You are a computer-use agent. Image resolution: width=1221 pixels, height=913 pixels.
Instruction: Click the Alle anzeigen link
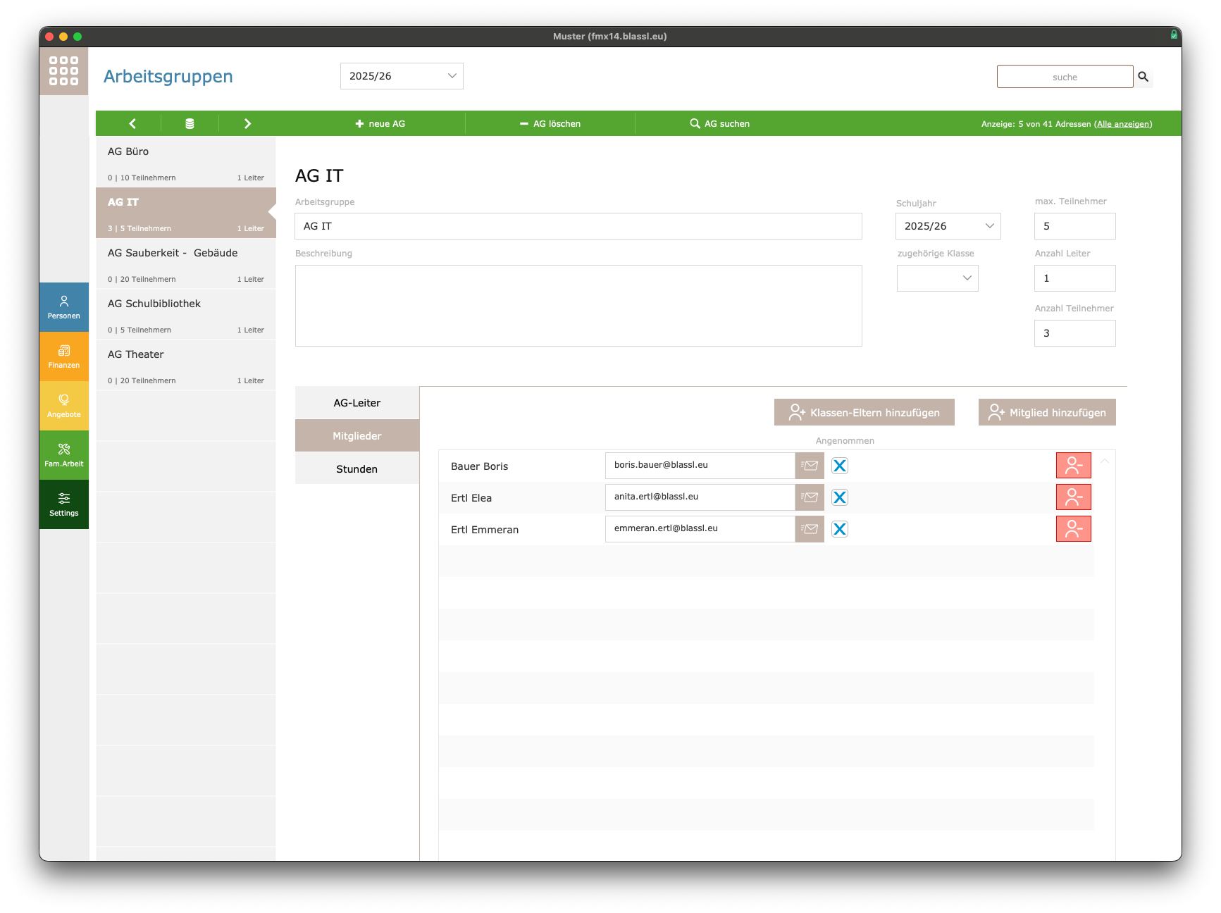point(1123,124)
